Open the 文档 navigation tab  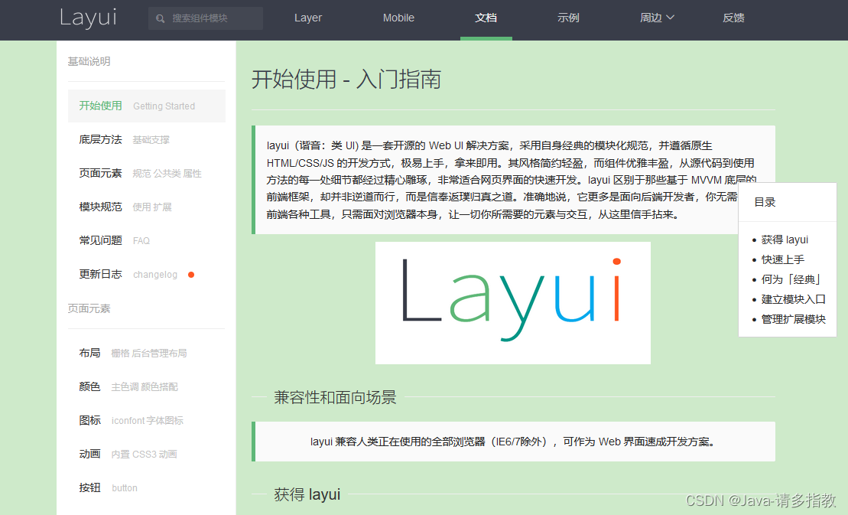click(x=486, y=18)
